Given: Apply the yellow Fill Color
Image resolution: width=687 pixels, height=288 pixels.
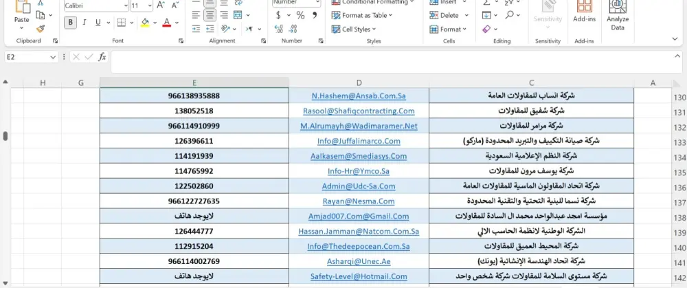Looking at the screenshot, I should [144, 23].
